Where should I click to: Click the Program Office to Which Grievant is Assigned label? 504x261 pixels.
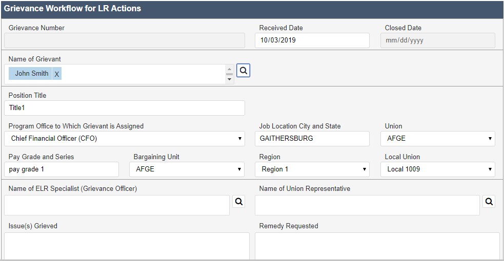pos(76,126)
